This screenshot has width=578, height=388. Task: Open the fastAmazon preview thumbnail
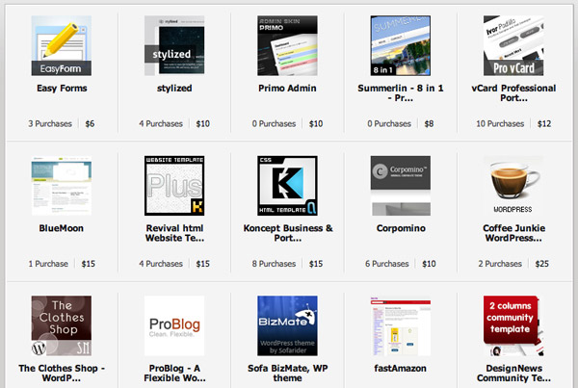pos(401,325)
